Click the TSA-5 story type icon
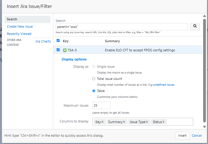The image size is (208, 144). [65, 50]
